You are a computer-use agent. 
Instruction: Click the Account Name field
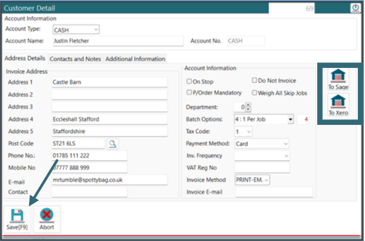tap(118, 41)
